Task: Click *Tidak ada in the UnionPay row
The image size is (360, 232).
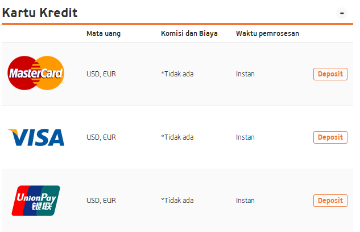Action: pyautogui.click(x=177, y=201)
